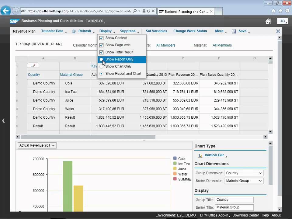Click the address bar reload icon

click(148, 11)
